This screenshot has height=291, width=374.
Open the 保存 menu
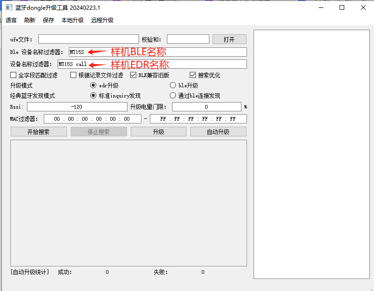(x=48, y=20)
